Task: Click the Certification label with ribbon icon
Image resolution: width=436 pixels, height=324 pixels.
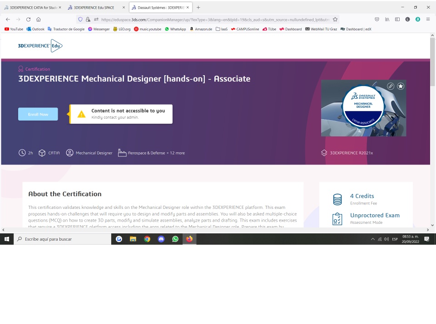Action: [x=34, y=69]
